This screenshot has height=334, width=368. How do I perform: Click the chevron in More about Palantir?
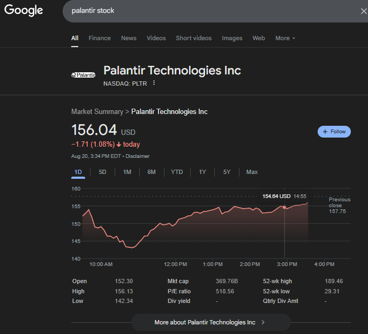coord(263,322)
